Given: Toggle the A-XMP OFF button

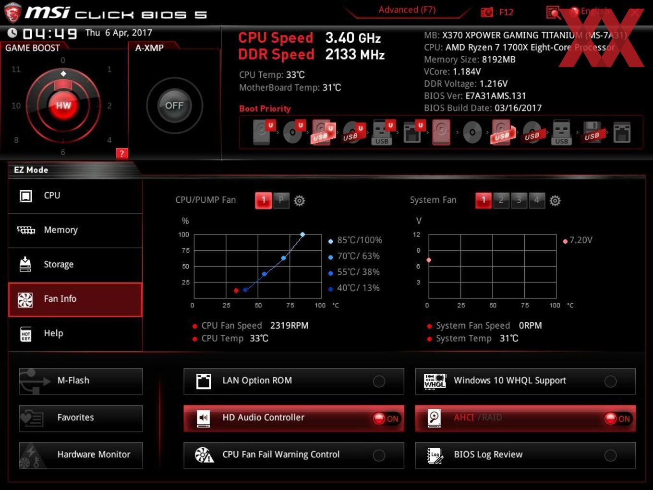Looking at the screenshot, I should [x=174, y=106].
